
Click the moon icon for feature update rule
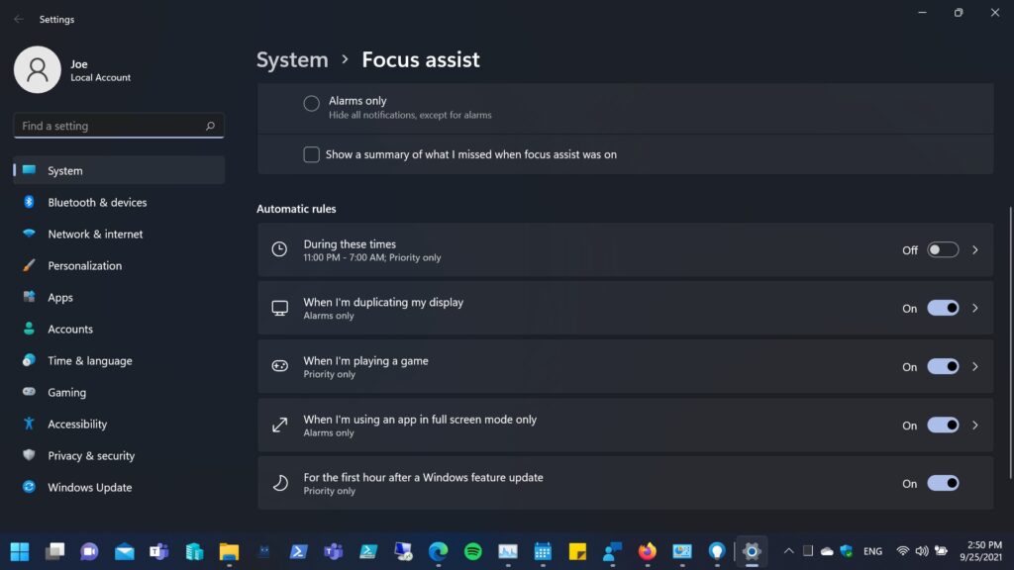[280, 483]
